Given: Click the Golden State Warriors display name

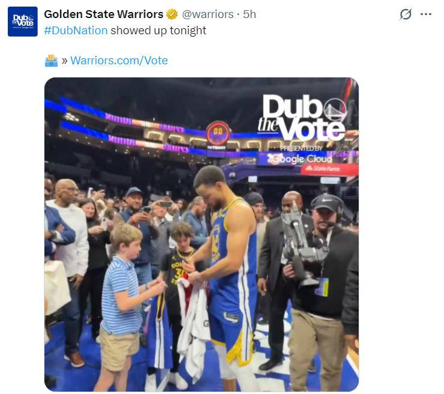Looking at the screenshot, I should [103, 14].
